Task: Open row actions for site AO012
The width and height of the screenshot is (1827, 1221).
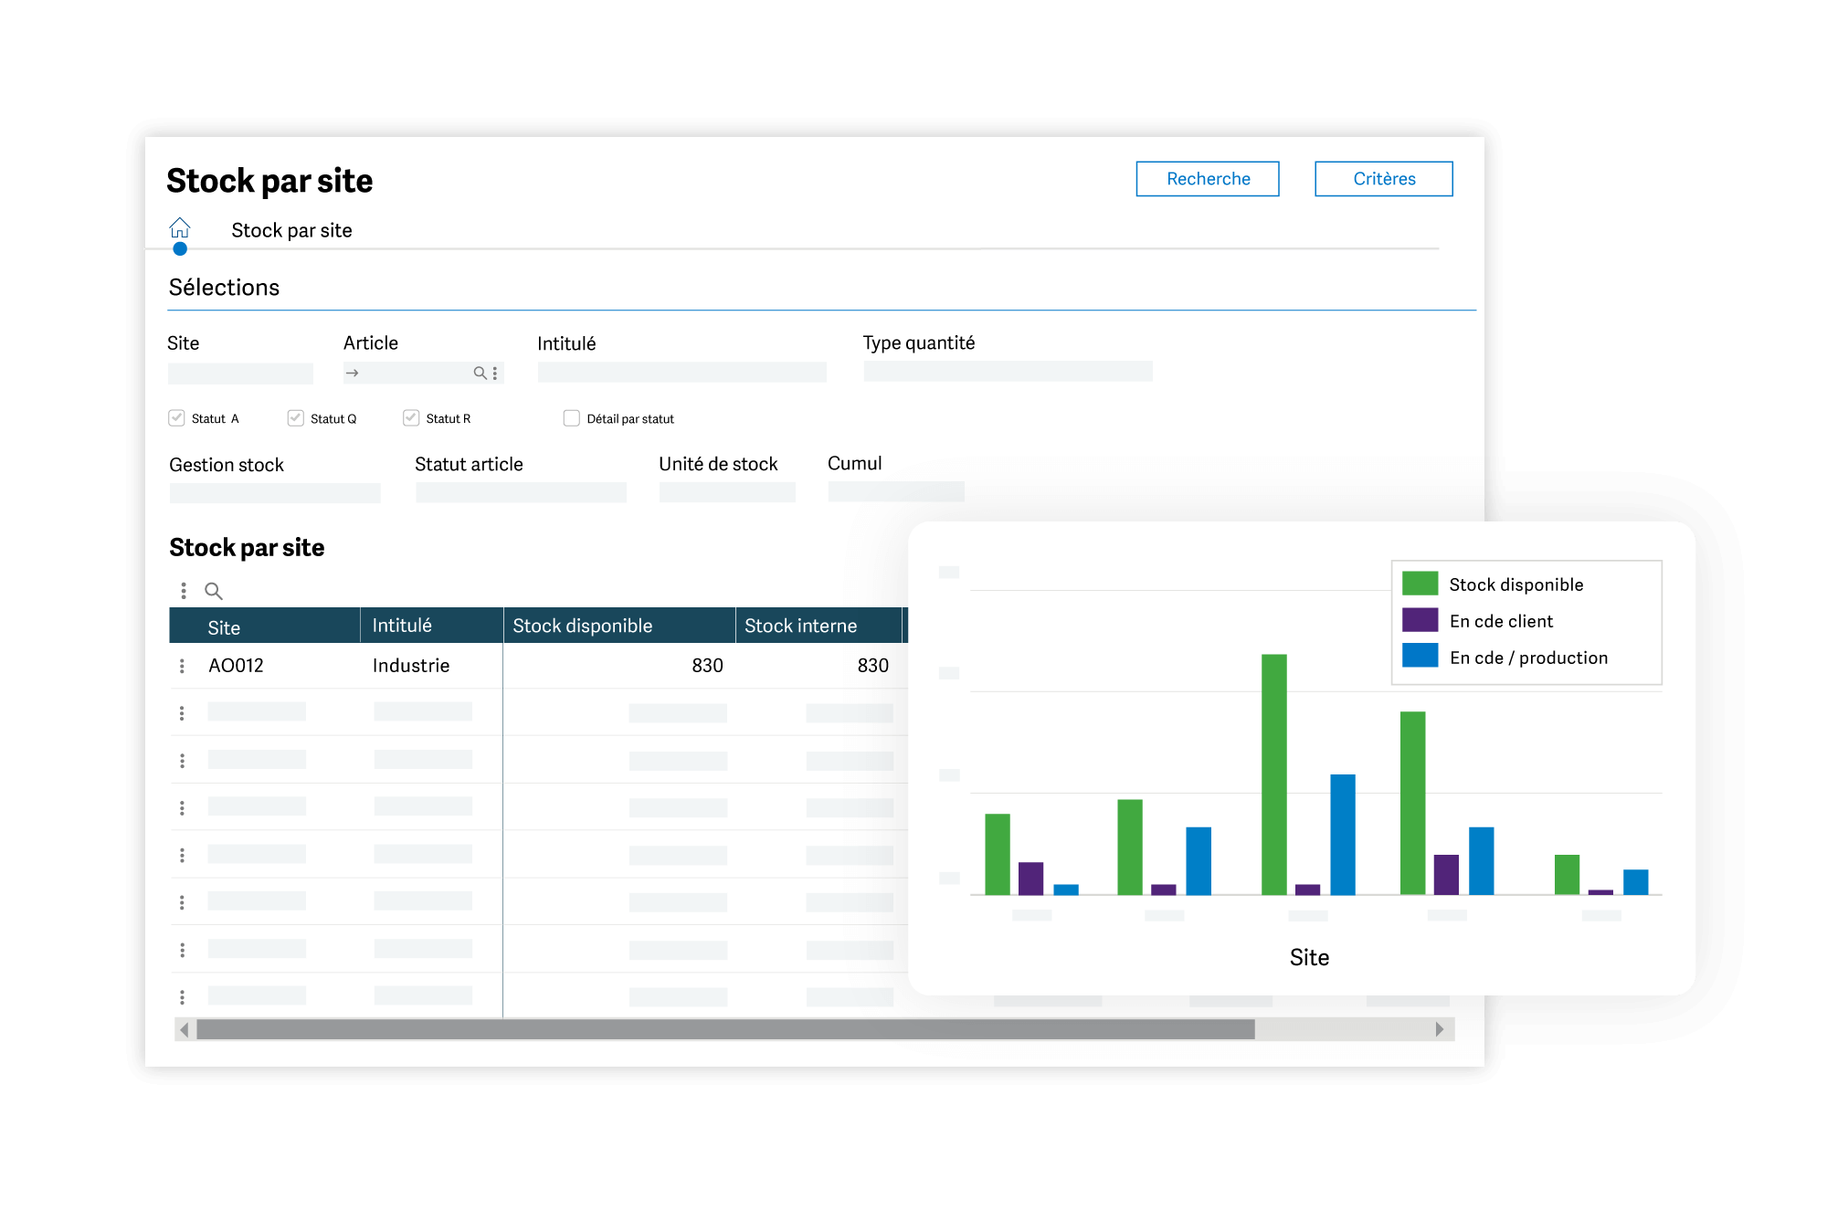Action: coord(182,666)
